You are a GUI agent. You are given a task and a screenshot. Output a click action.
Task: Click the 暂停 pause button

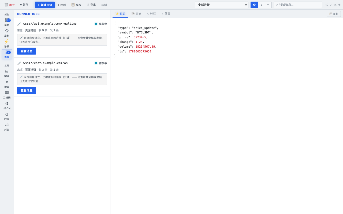(24, 5)
